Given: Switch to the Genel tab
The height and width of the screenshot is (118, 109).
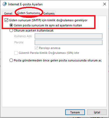Looking at the screenshot, I should click(8, 13).
